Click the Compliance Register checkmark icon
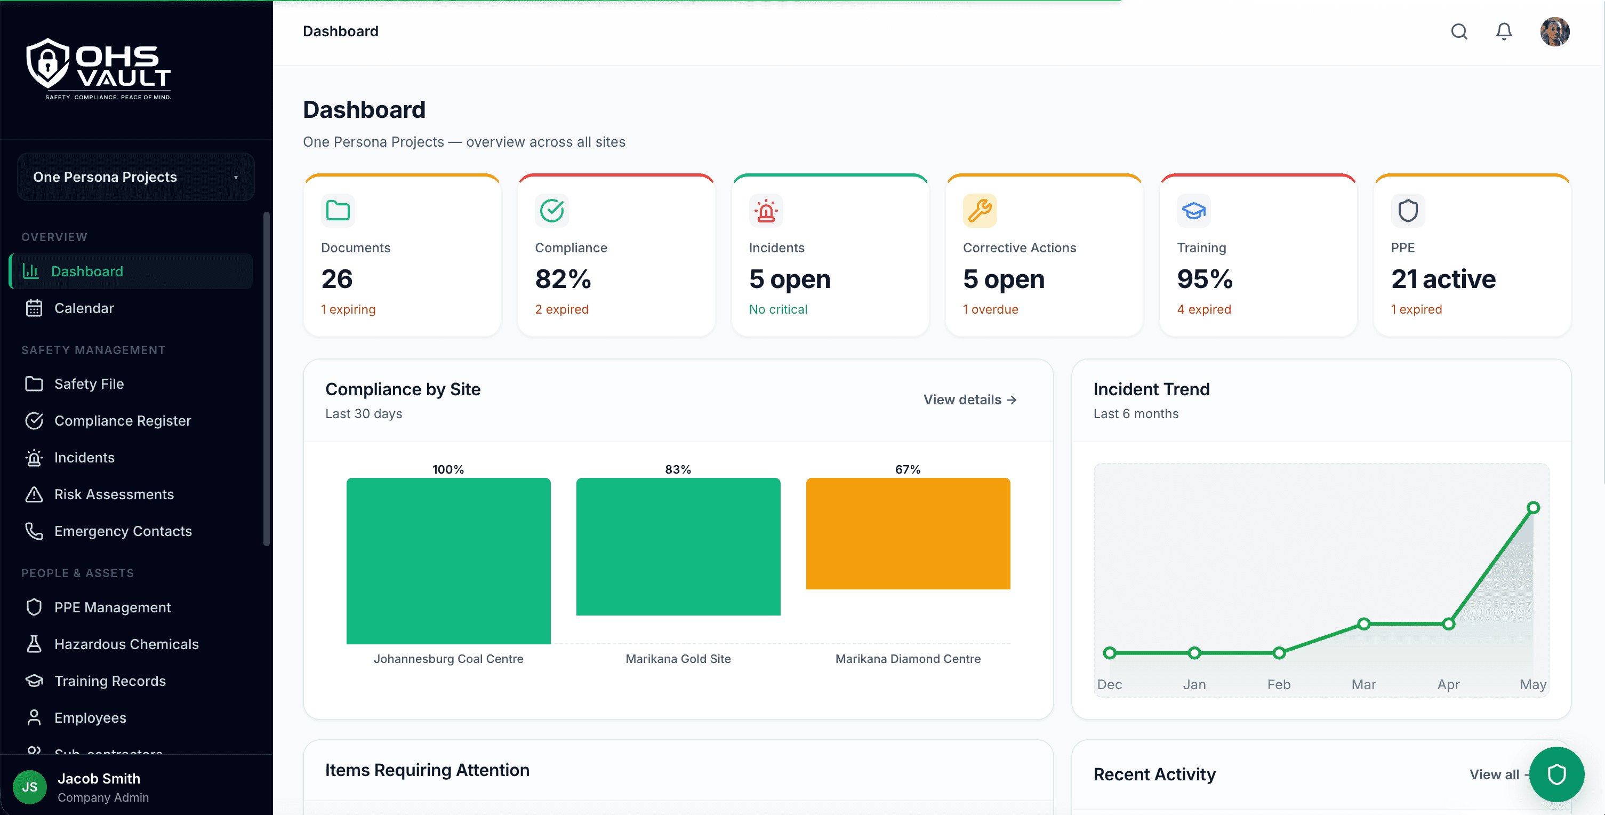 34,421
